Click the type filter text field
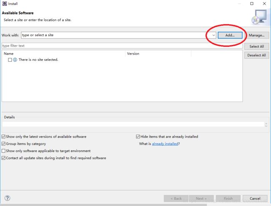Viewport: 271px width, 206px height. coord(122,46)
